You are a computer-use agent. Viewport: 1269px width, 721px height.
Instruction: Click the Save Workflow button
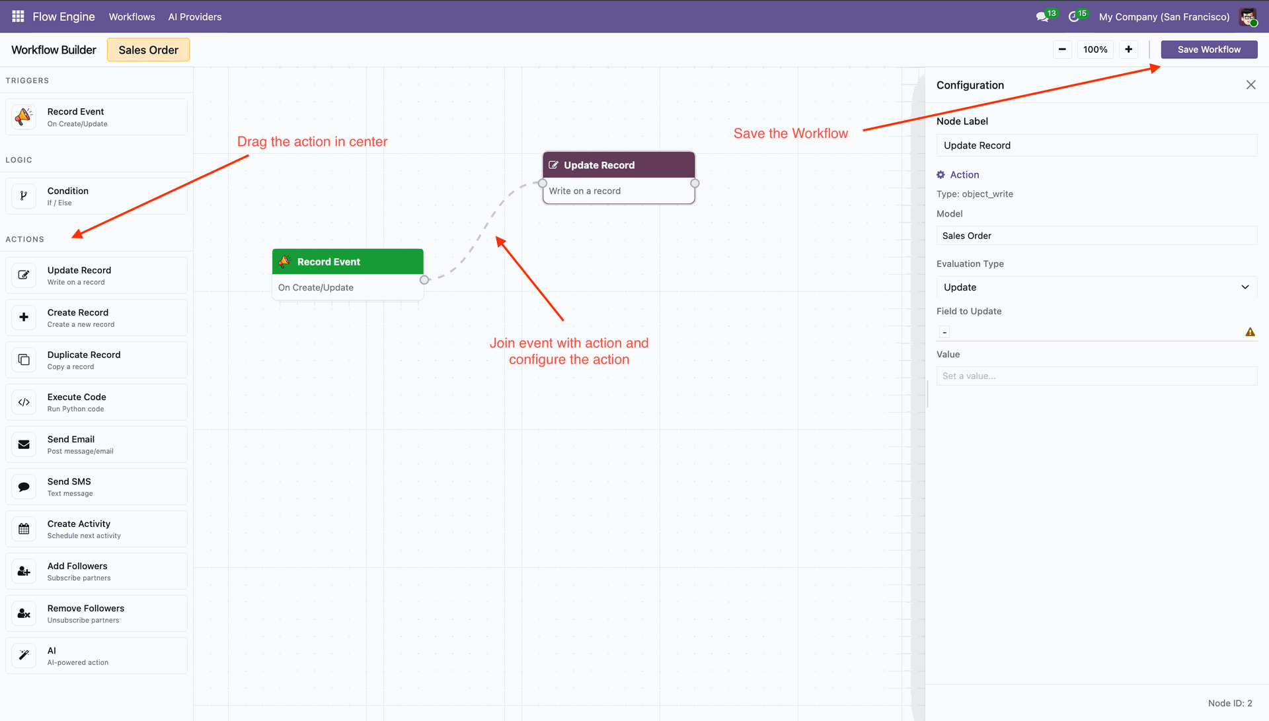(x=1208, y=50)
